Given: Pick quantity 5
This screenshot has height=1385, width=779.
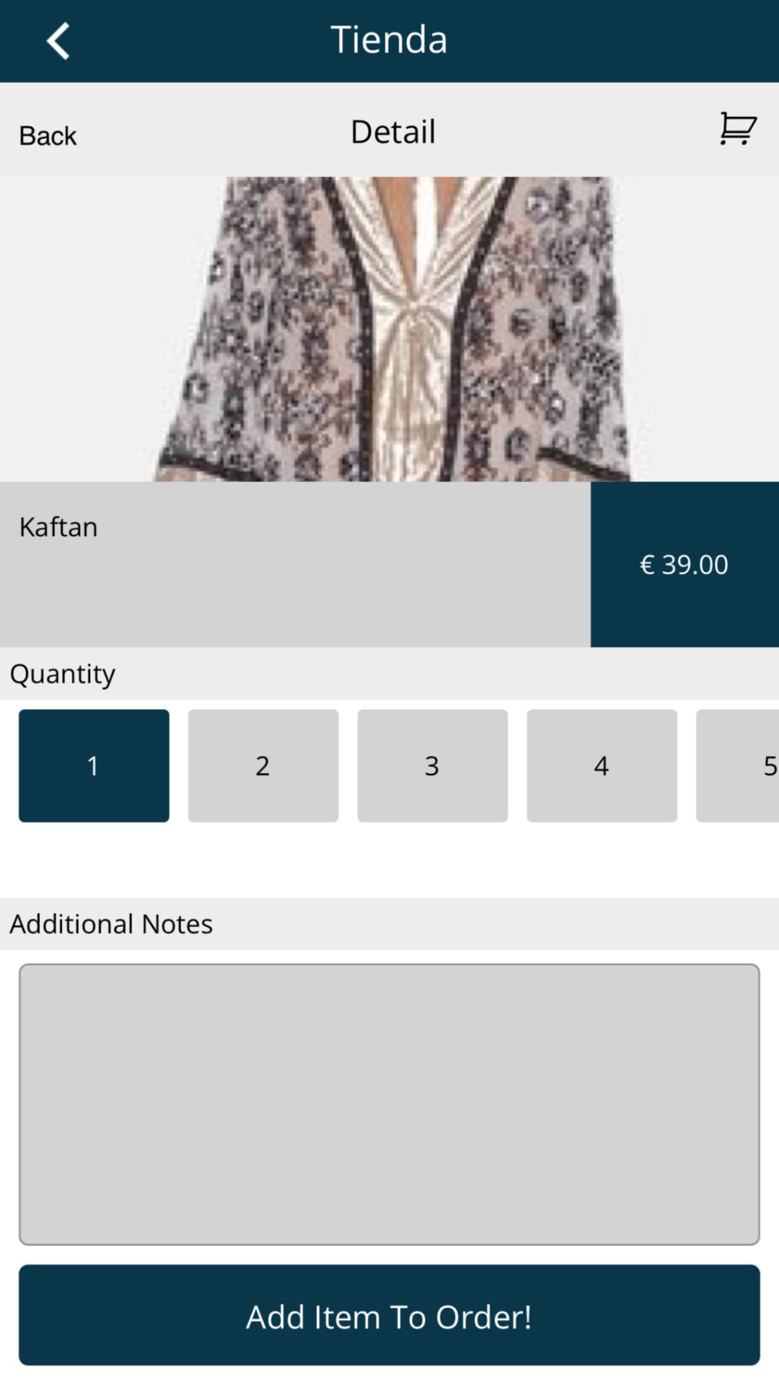Looking at the screenshot, I should [x=737, y=765].
